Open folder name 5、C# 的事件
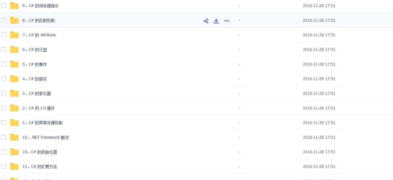Image resolution: width=393 pixels, height=180 pixels. coord(35,64)
